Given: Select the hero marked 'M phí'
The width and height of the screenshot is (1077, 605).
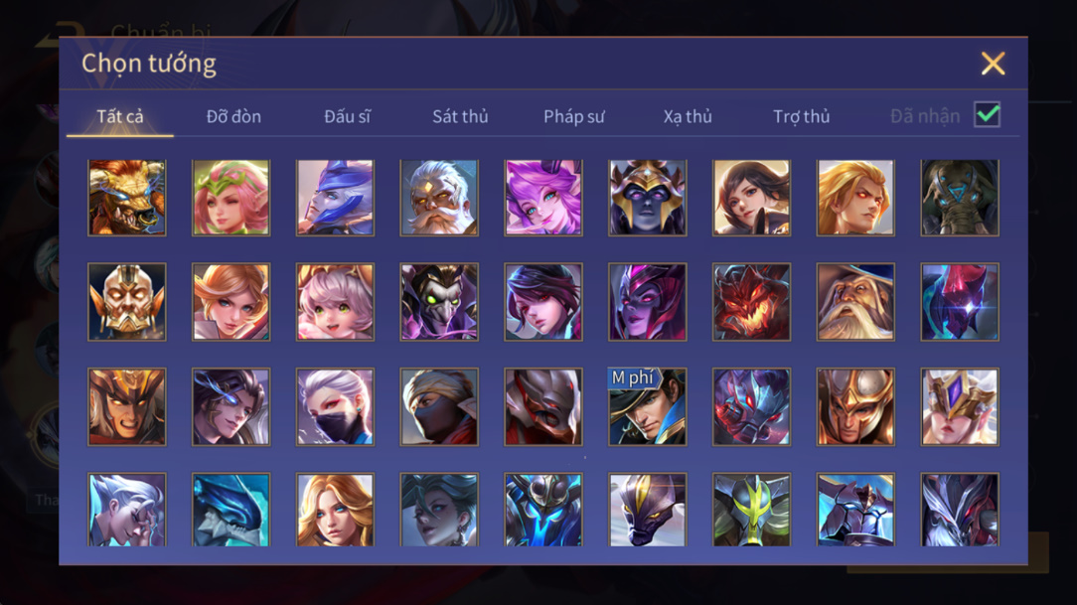Looking at the screenshot, I should (647, 406).
